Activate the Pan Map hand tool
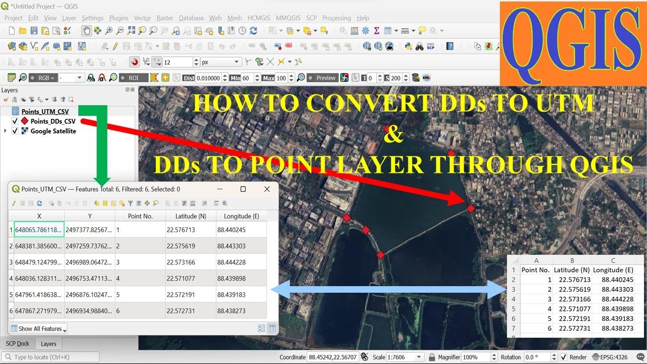Image resolution: width=647 pixels, height=364 pixels. tap(86, 31)
